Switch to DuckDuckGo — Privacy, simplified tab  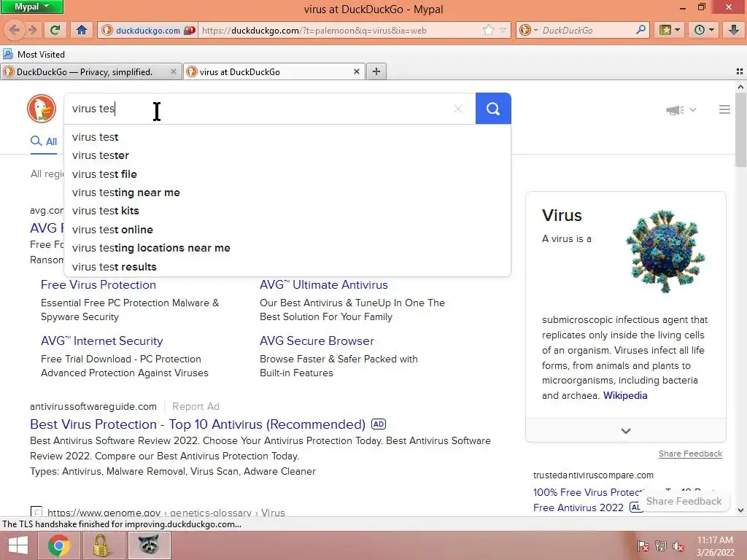[x=85, y=72]
